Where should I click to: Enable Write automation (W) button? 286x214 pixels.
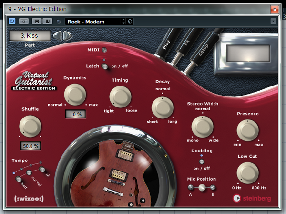47,21
